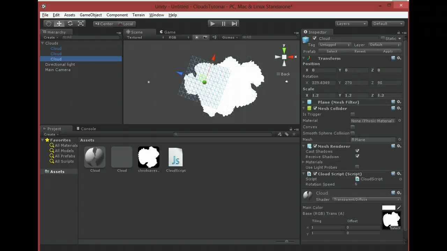Image resolution: width=447 pixels, height=251 pixels.
Task: Toggle scene audio speaker icon
Action: (x=214, y=37)
